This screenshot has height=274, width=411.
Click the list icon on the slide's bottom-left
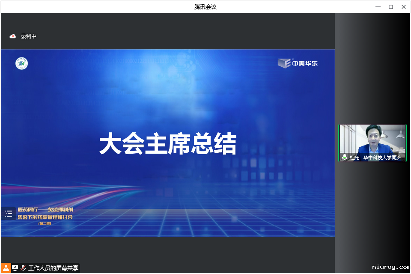(9, 213)
